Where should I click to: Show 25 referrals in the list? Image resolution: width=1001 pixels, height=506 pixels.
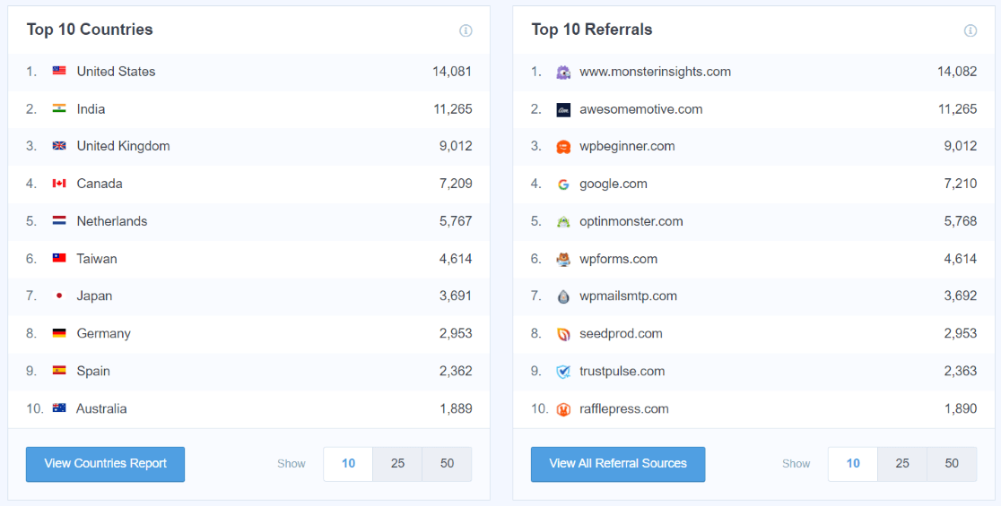902,464
